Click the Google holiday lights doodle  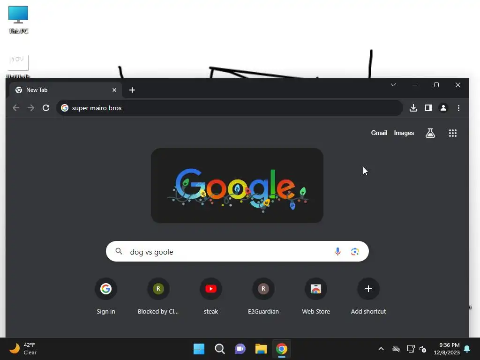point(237,186)
